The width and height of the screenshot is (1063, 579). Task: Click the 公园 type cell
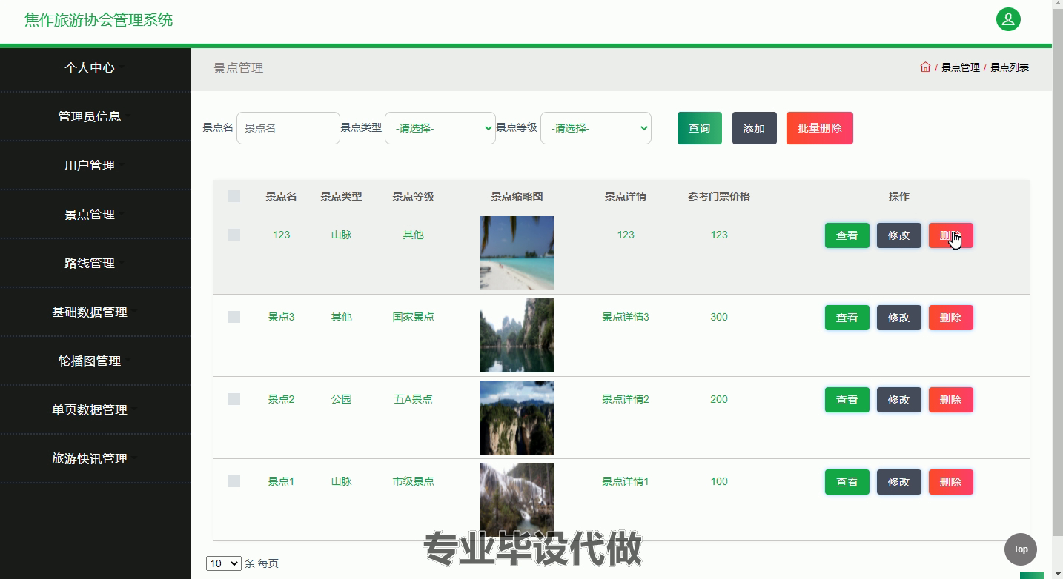pyautogui.click(x=341, y=399)
